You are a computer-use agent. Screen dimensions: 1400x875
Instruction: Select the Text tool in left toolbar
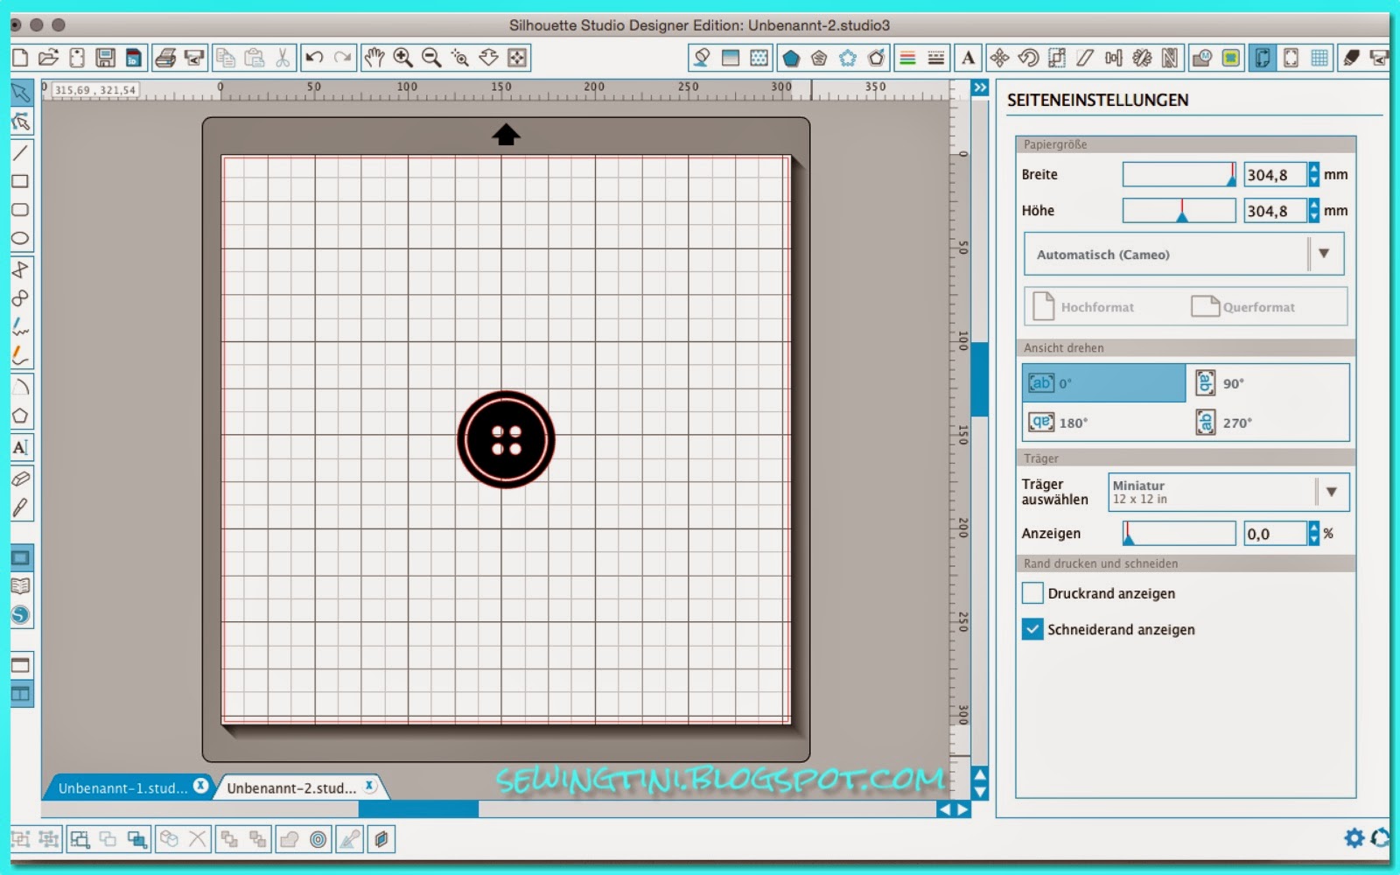point(20,447)
